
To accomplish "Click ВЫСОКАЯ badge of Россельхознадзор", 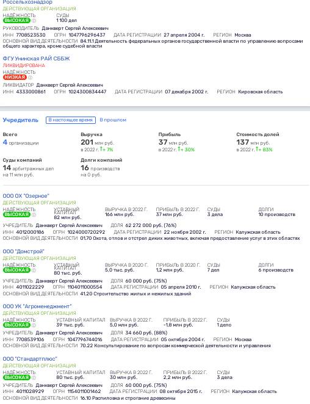I will point(16,21).
